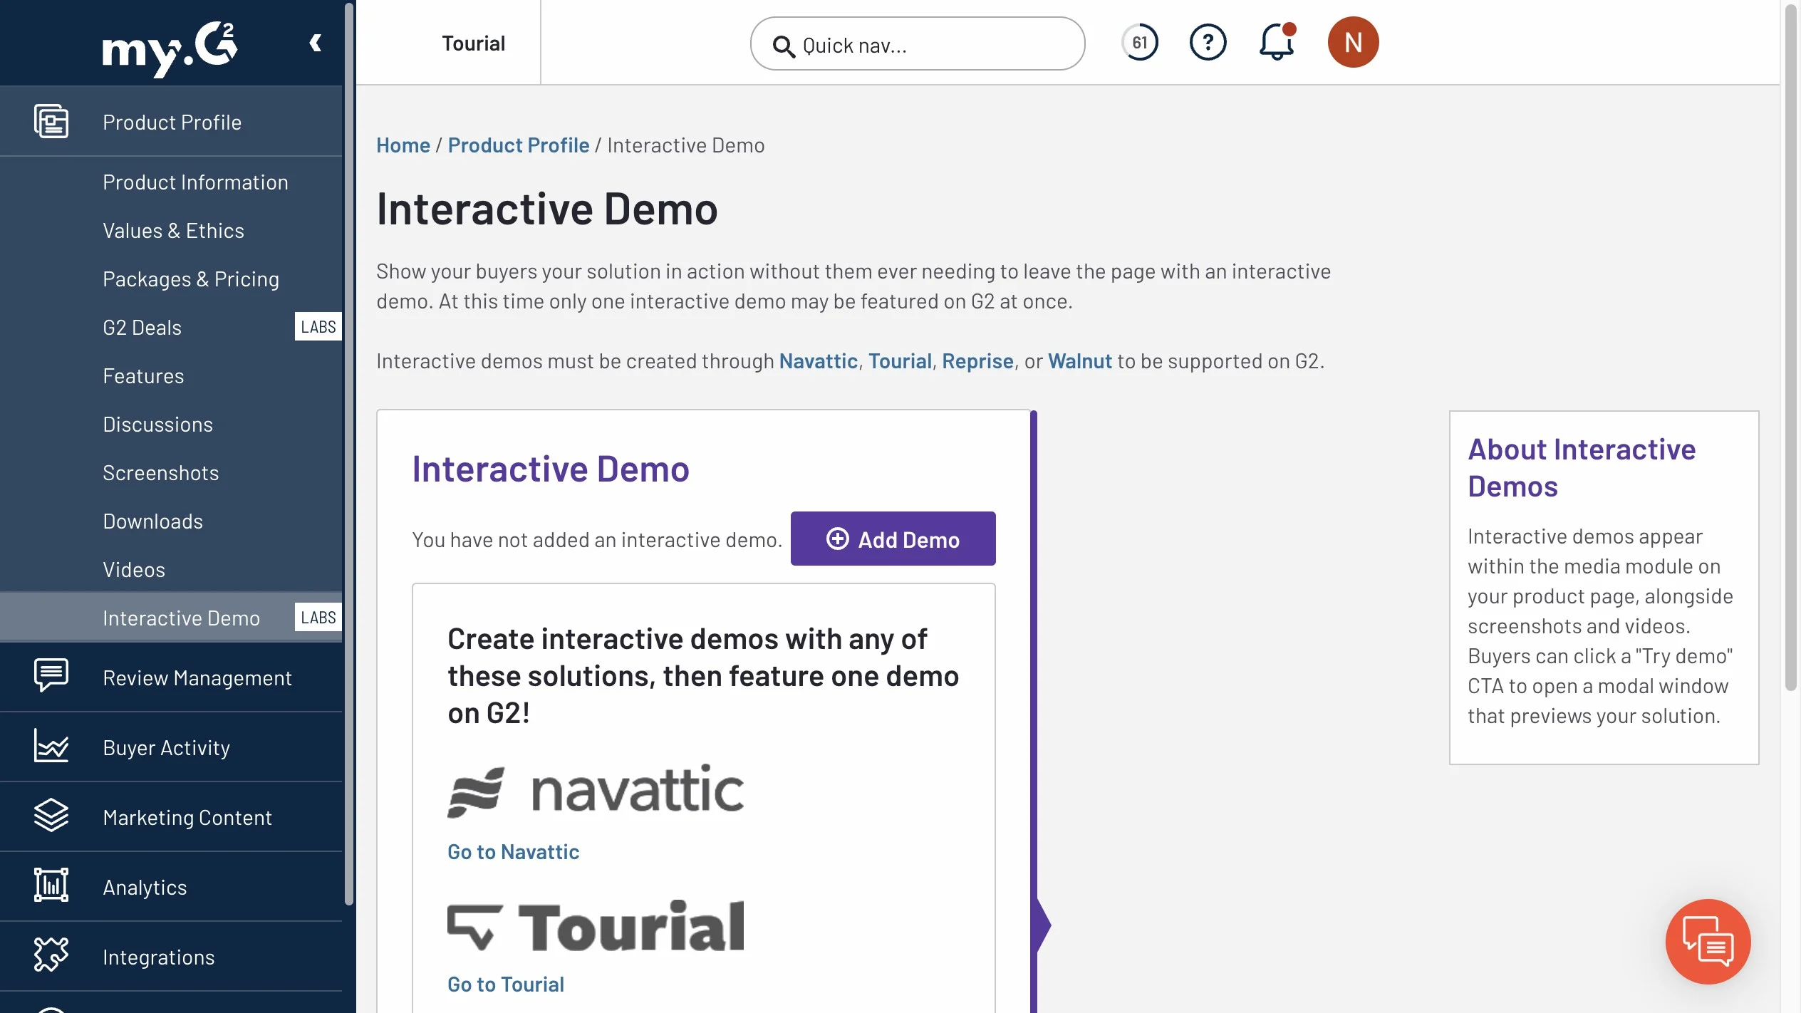Viewport: 1801px width, 1013px height.
Task: Click the Navattic logo
Action: click(596, 791)
